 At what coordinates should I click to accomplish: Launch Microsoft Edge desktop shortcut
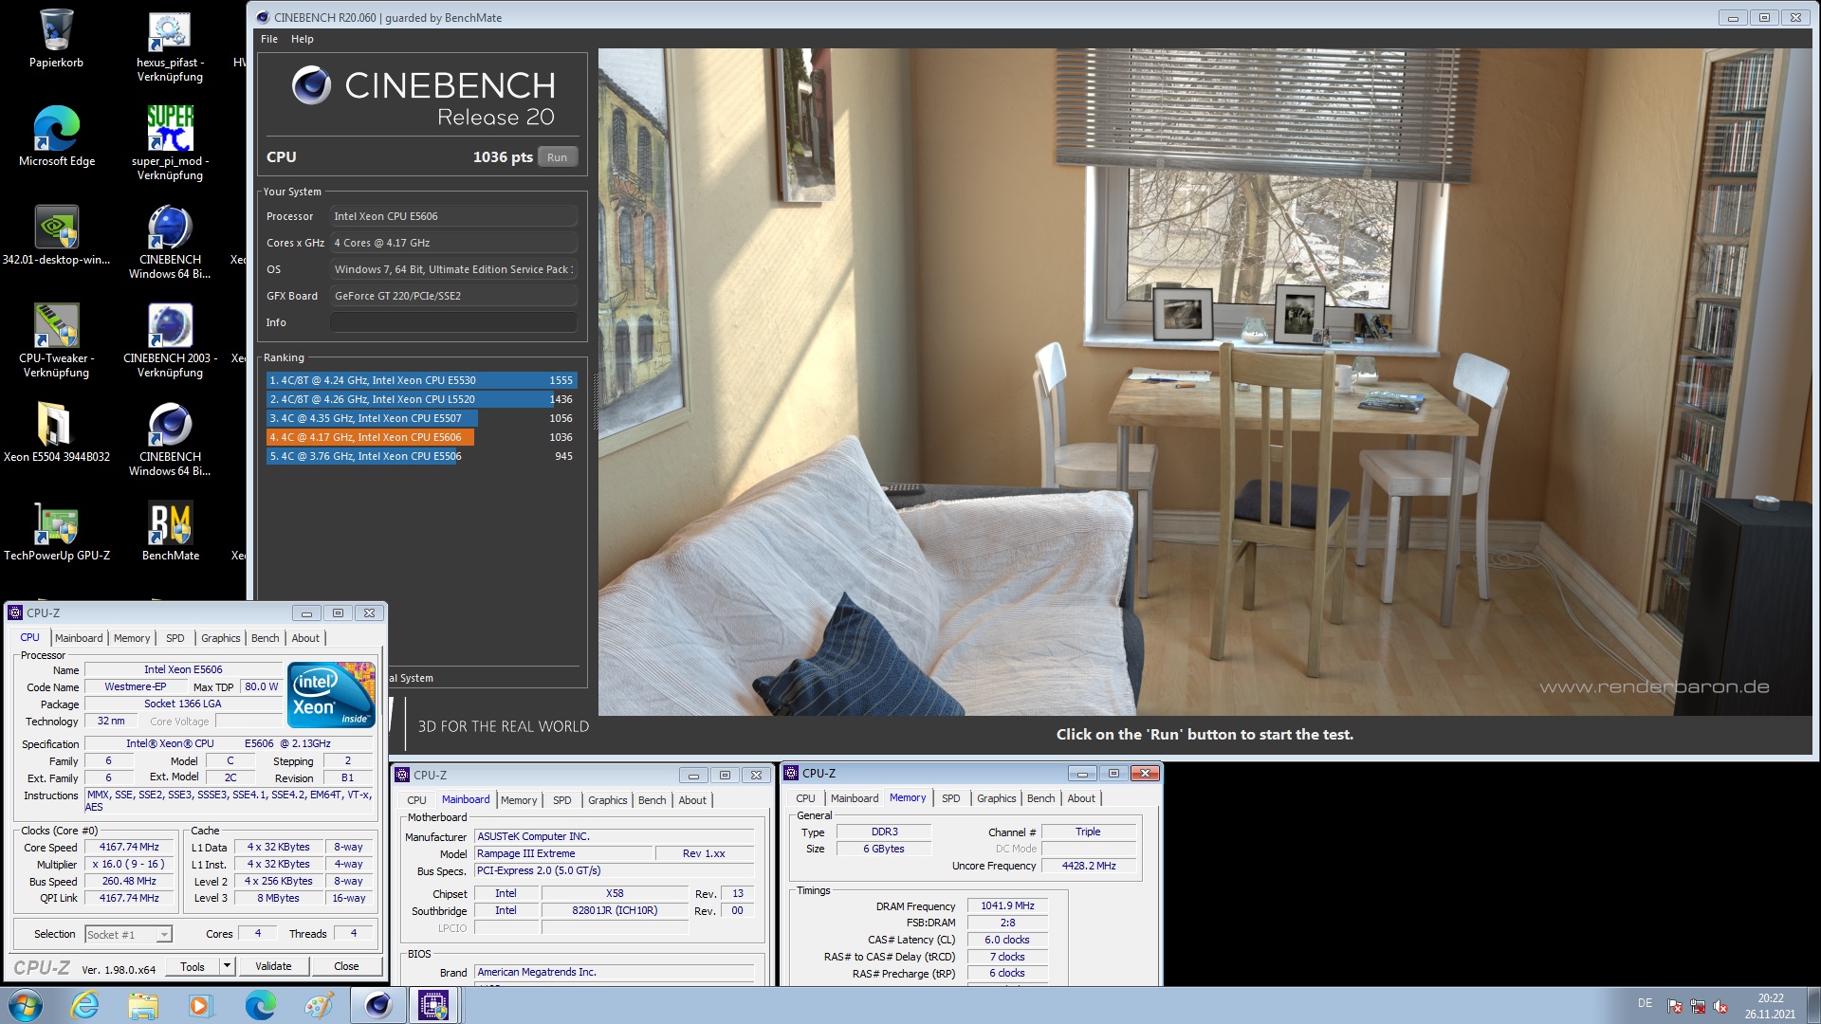click(56, 137)
